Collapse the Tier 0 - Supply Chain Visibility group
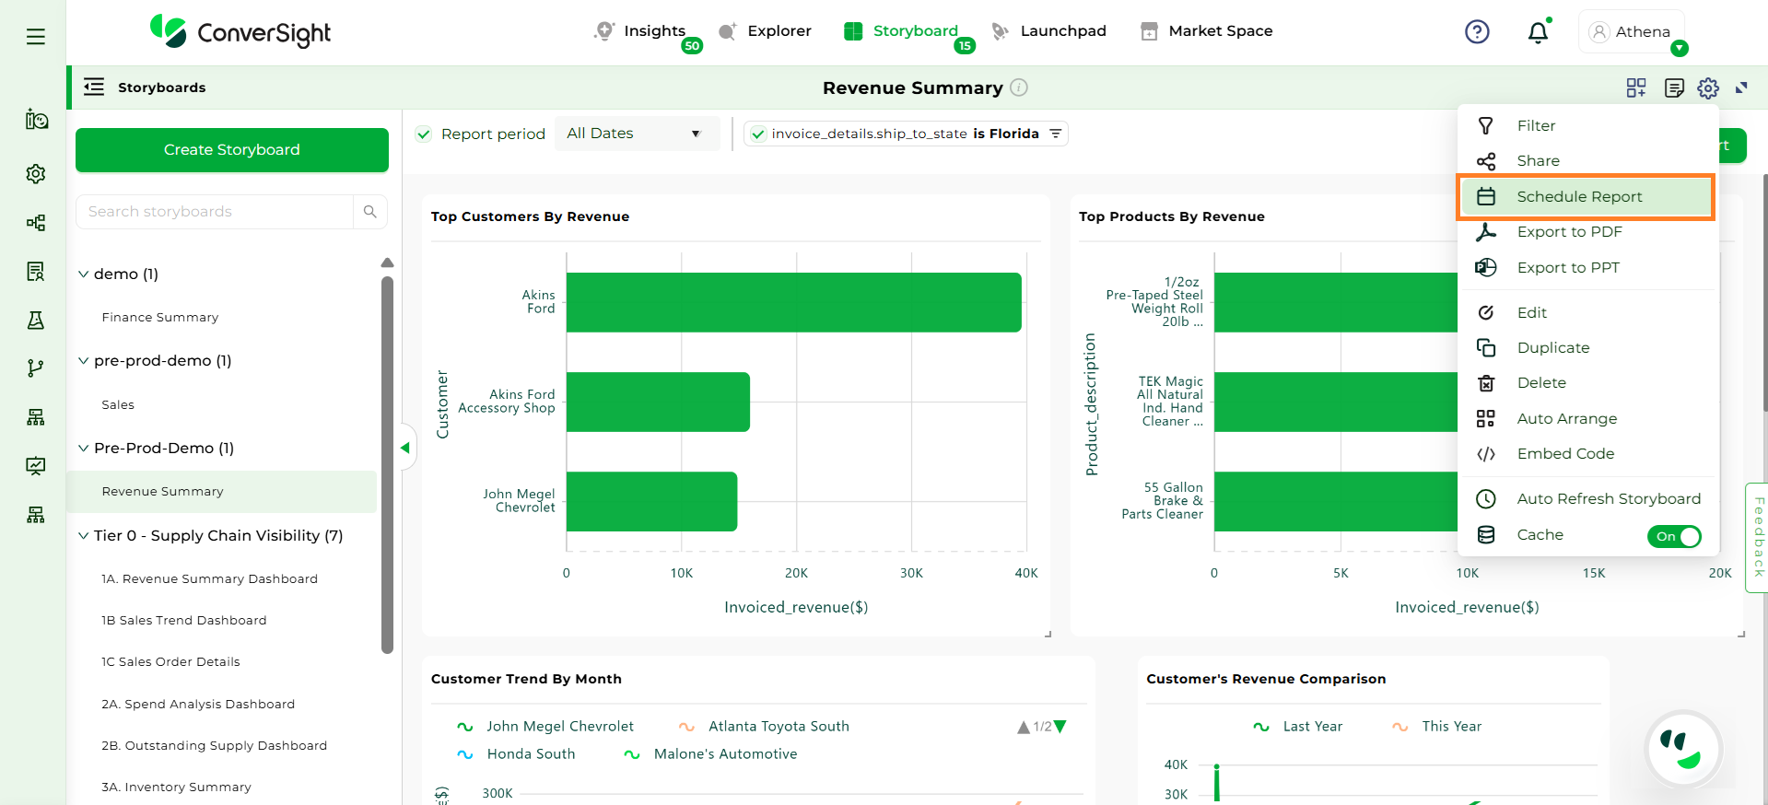This screenshot has width=1768, height=805. (84, 536)
